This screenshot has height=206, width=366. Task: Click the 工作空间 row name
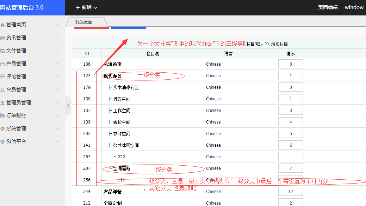pos(122,111)
